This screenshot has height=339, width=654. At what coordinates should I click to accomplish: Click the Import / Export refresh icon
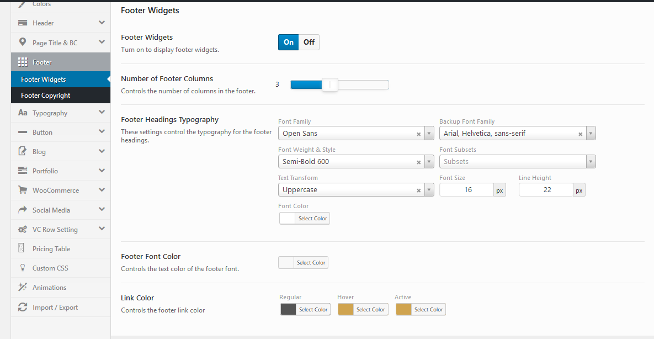pos(23,307)
